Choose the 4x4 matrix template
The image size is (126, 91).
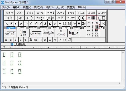coord(97,31)
